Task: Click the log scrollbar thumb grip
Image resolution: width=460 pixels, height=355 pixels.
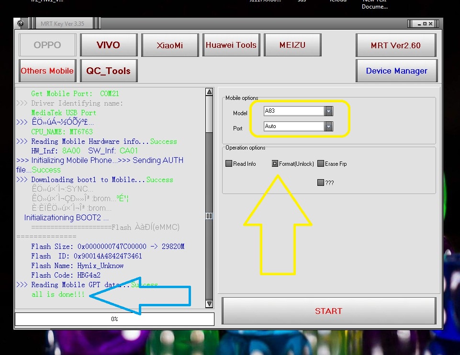Action: (x=209, y=216)
